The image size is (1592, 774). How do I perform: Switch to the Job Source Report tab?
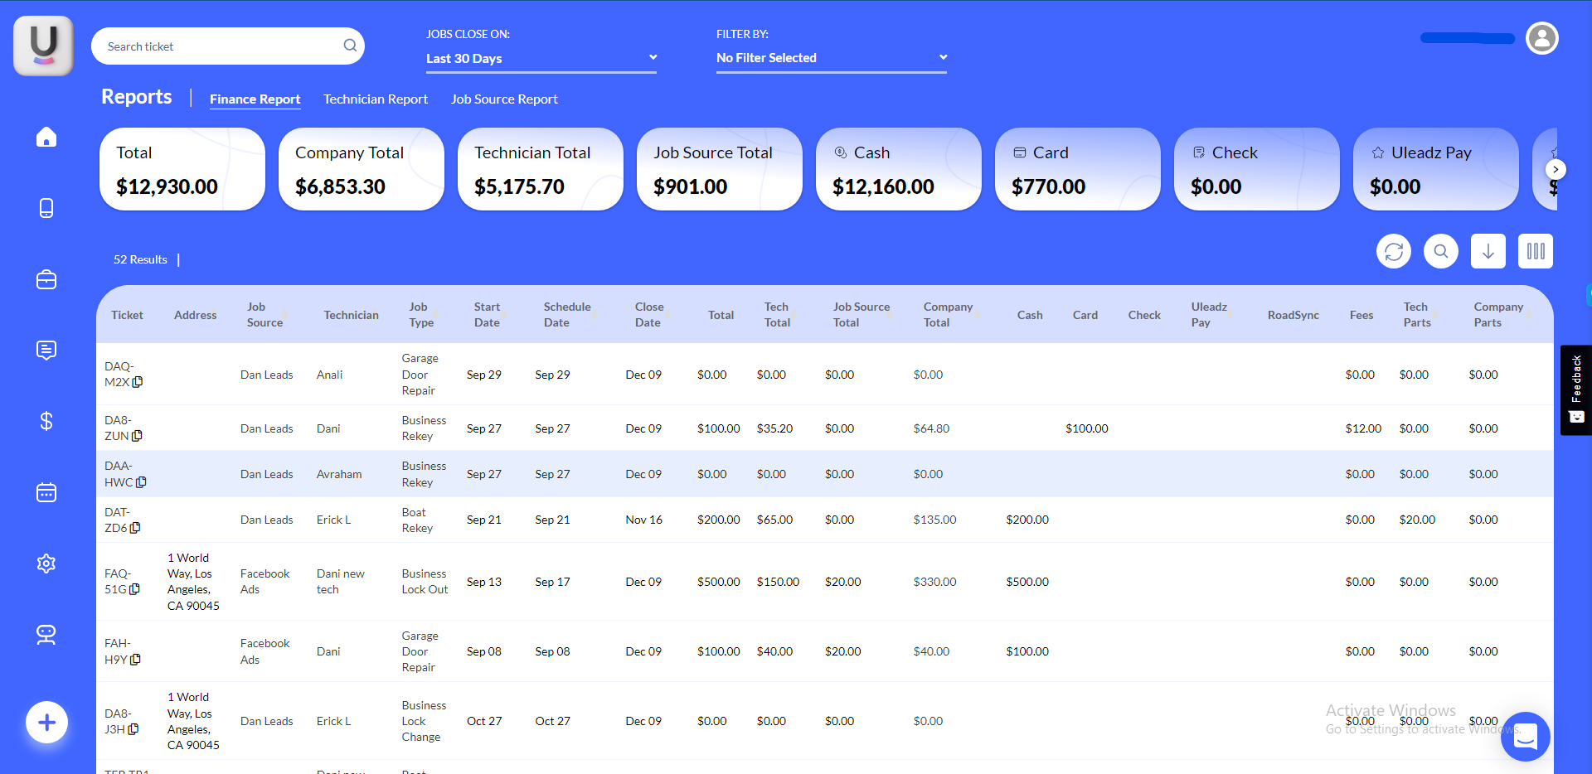[504, 99]
